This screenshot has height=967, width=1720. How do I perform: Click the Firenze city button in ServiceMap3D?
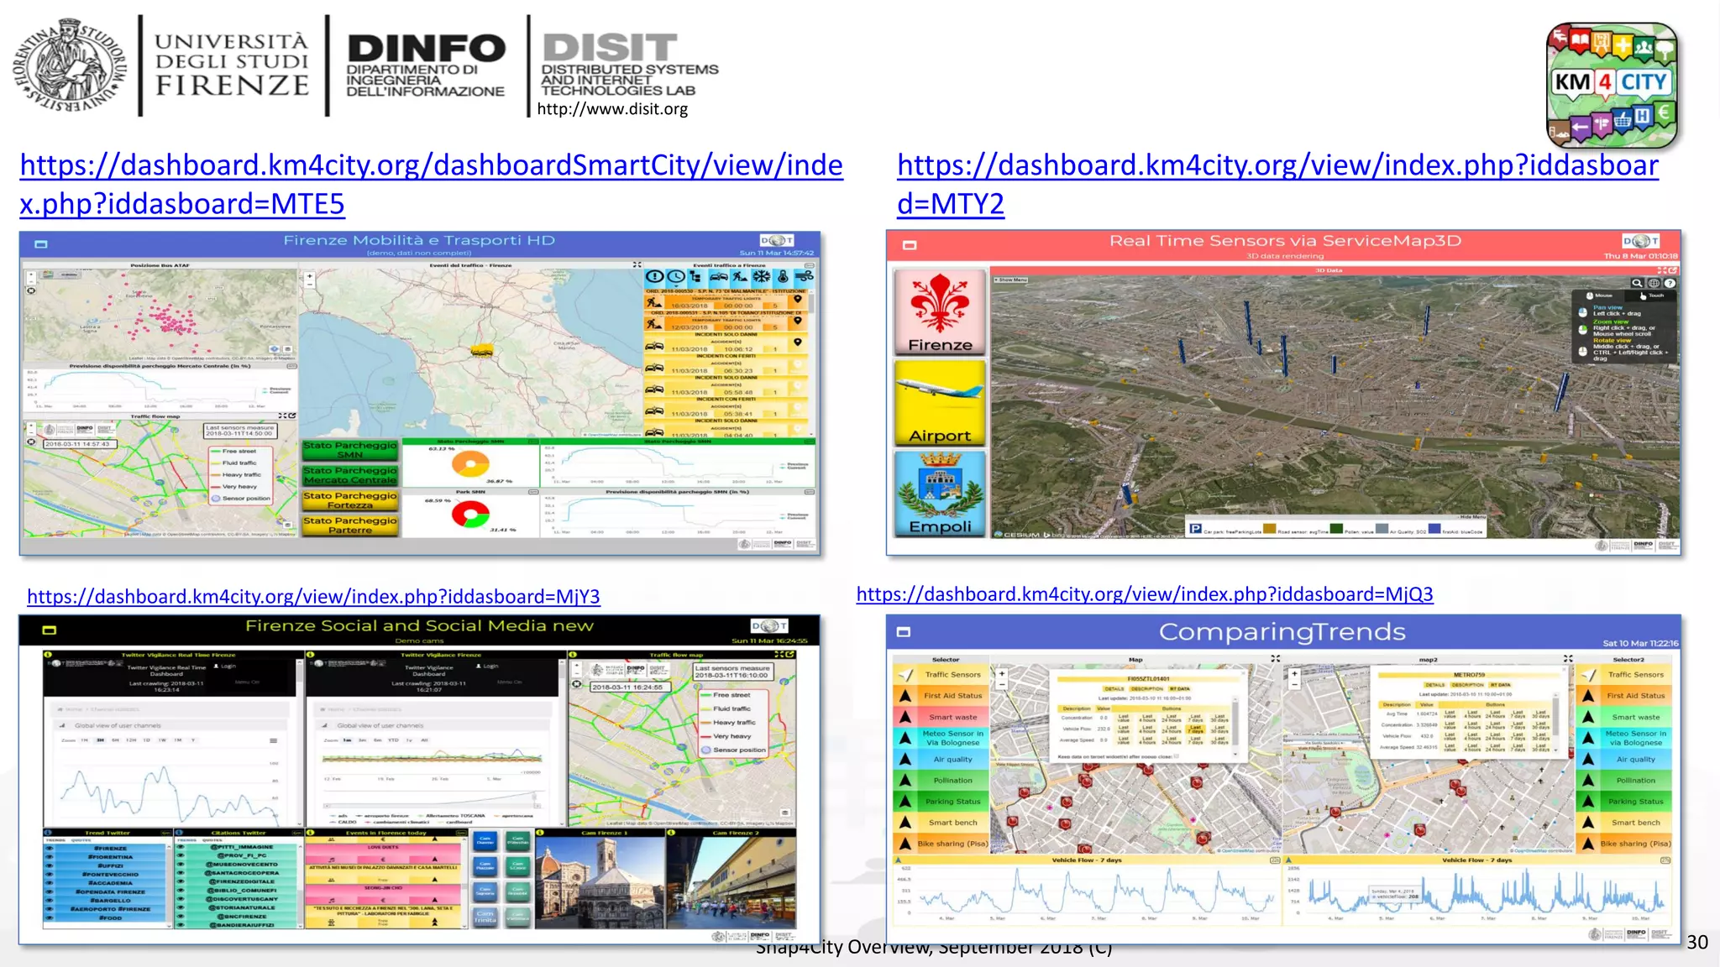(940, 312)
